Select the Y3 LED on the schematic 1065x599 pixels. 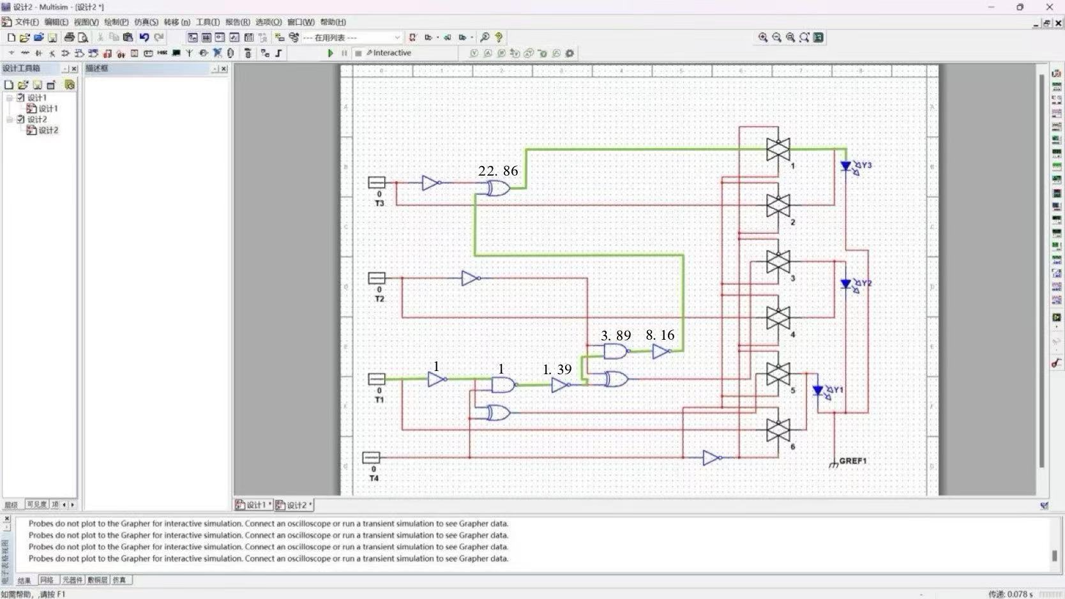point(847,166)
